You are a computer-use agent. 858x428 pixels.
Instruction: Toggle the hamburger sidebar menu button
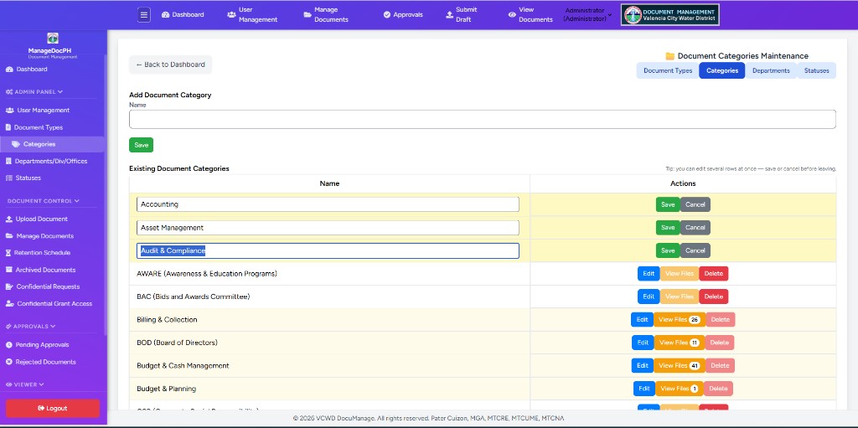(144, 15)
